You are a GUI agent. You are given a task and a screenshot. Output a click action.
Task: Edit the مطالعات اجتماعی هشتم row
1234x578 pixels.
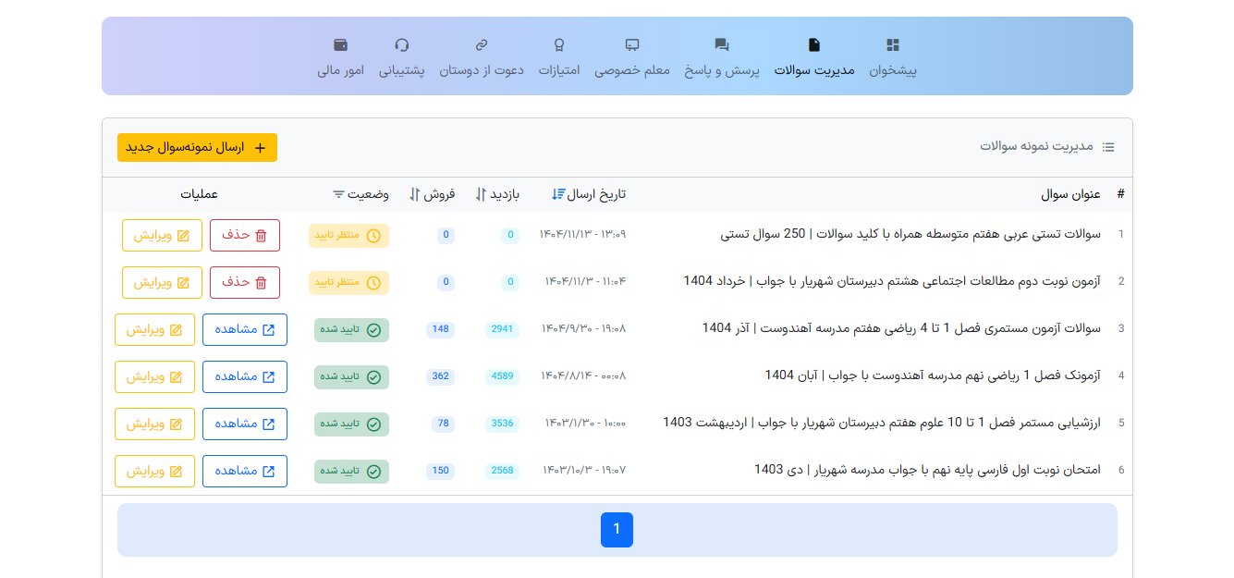[162, 282]
